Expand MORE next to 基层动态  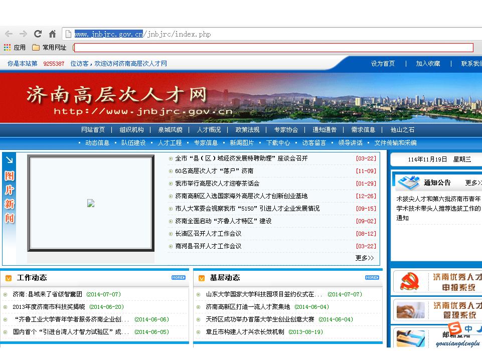click(372, 278)
